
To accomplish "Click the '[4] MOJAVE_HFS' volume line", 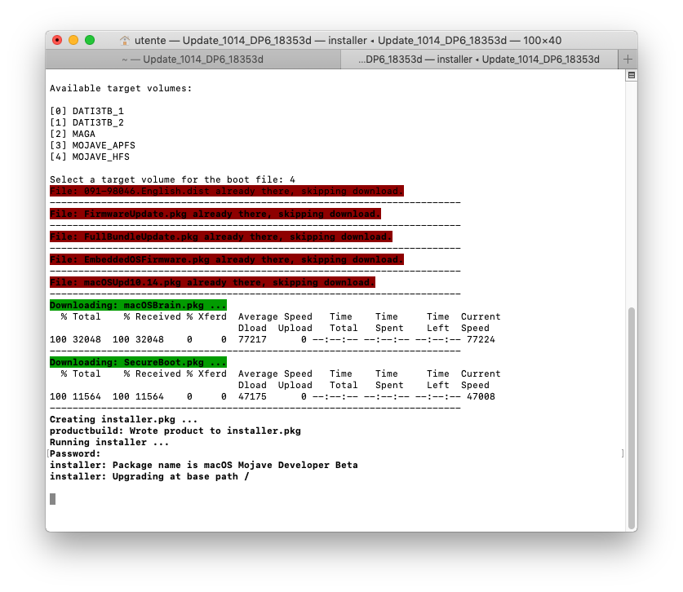I will [x=90, y=157].
